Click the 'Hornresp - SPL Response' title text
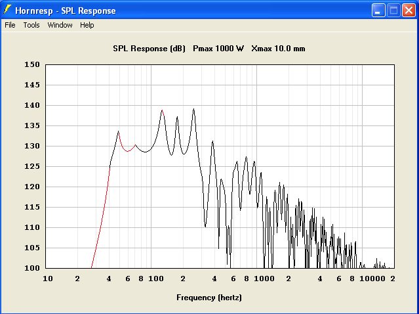This screenshot has height=314, width=419. click(66, 11)
